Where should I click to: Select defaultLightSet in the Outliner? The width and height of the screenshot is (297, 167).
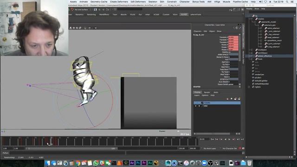(x=261, y=81)
